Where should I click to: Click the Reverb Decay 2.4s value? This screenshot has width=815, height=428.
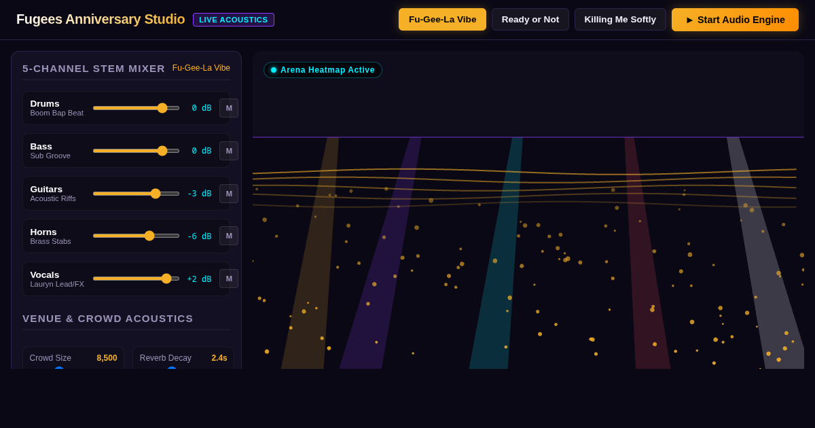click(219, 358)
